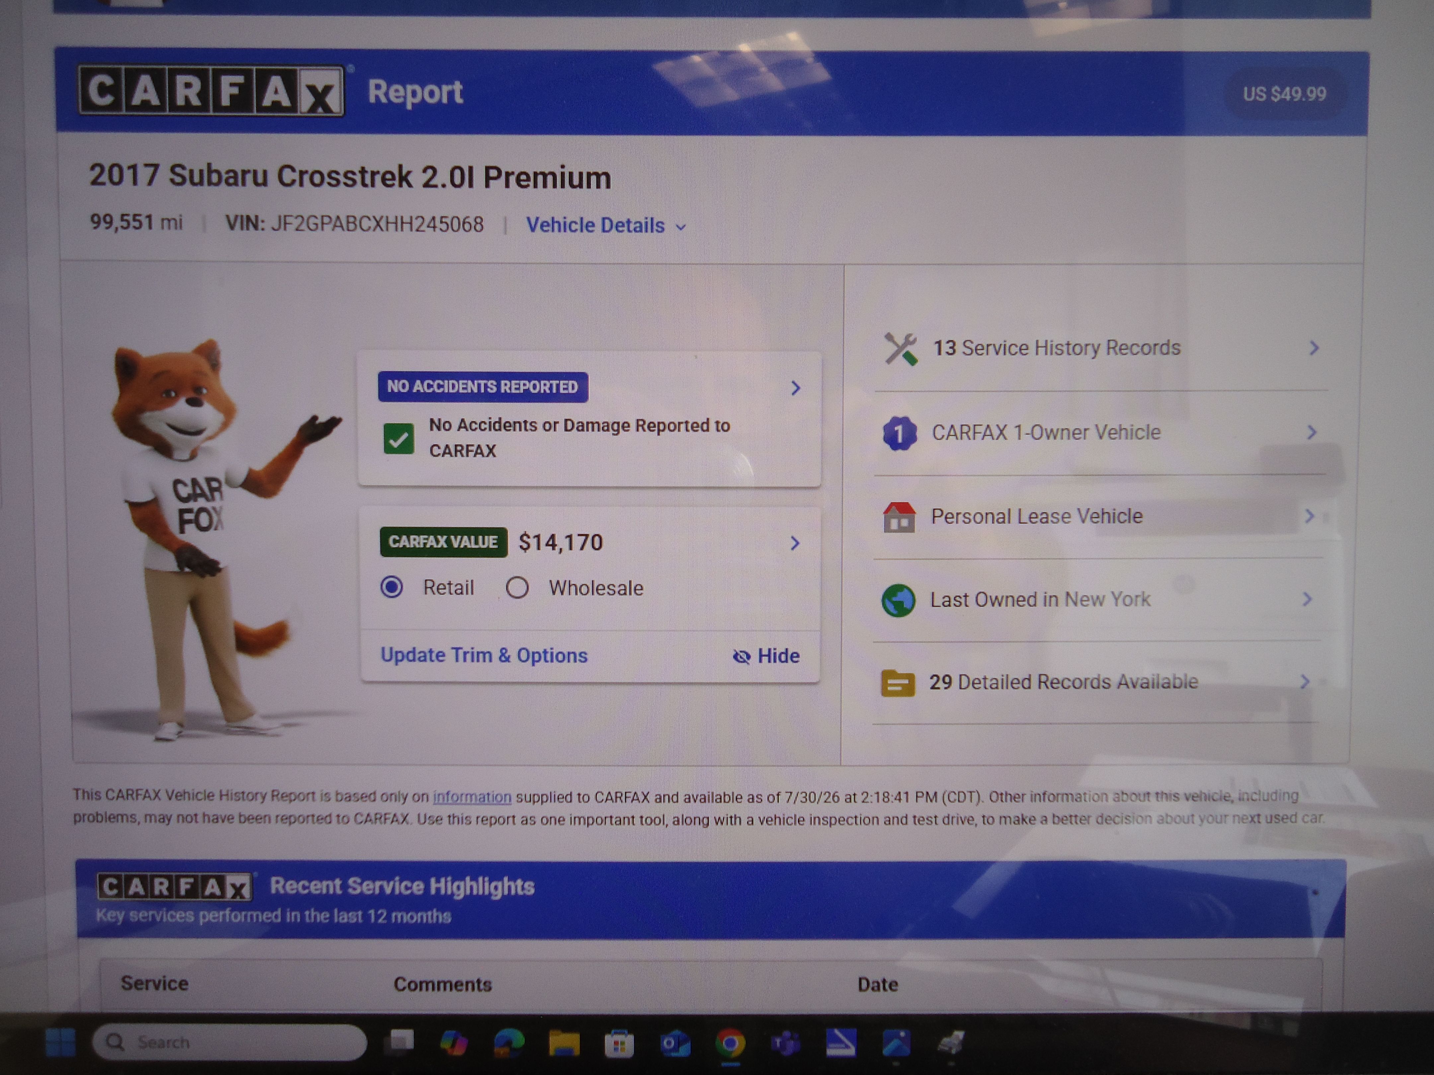Open Microsoft Edge from the taskbar

point(509,1042)
